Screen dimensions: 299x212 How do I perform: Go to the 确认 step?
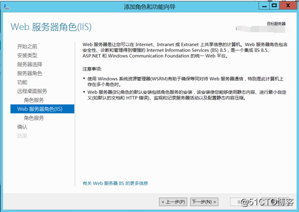click(x=22, y=127)
